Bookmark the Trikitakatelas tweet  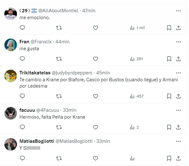click(x=169, y=96)
